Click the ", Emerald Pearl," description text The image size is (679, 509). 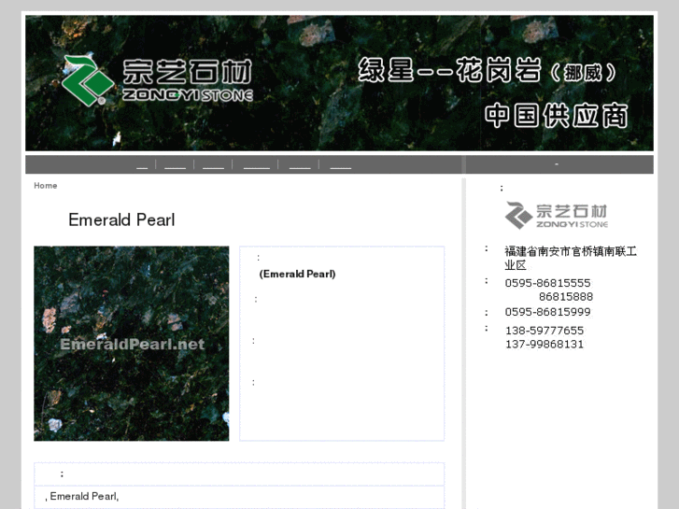(x=82, y=497)
